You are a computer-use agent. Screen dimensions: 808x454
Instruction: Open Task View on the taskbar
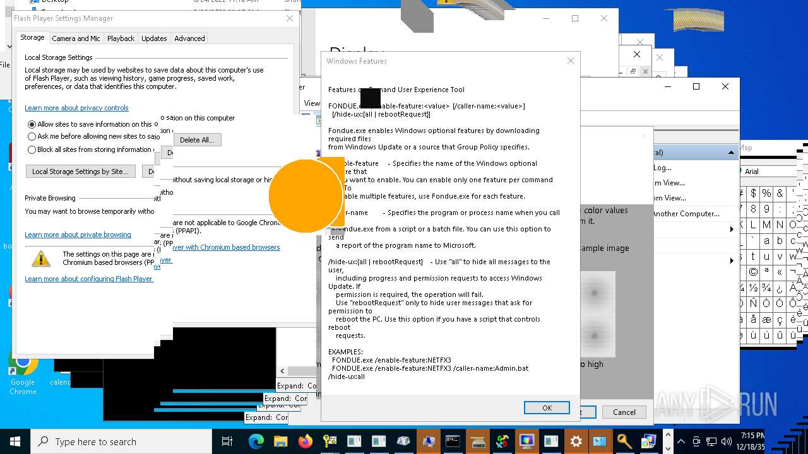pyautogui.click(x=227, y=441)
